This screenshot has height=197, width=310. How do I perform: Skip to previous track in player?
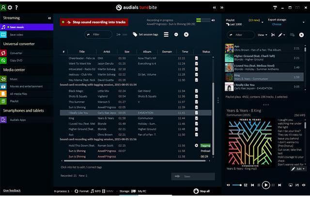pyautogui.click(x=252, y=185)
